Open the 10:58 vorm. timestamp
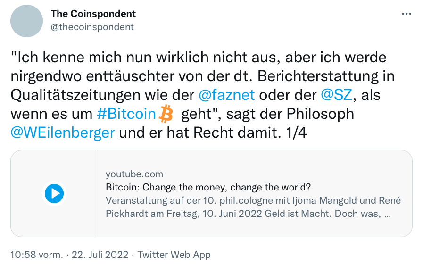 tap(37, 255)
